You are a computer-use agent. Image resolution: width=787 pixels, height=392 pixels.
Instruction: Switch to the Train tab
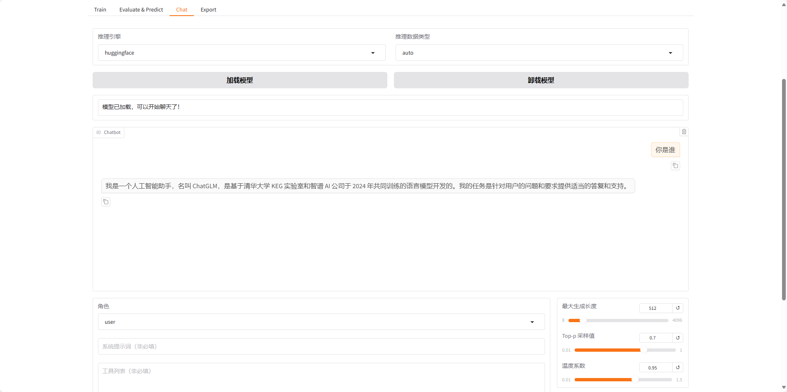tap(100, 9)
